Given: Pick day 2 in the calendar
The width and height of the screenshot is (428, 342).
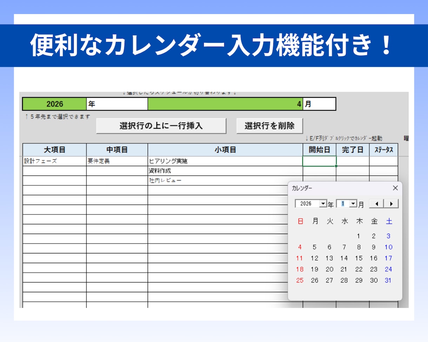Looking at the screenshot, I should point(374,236).
